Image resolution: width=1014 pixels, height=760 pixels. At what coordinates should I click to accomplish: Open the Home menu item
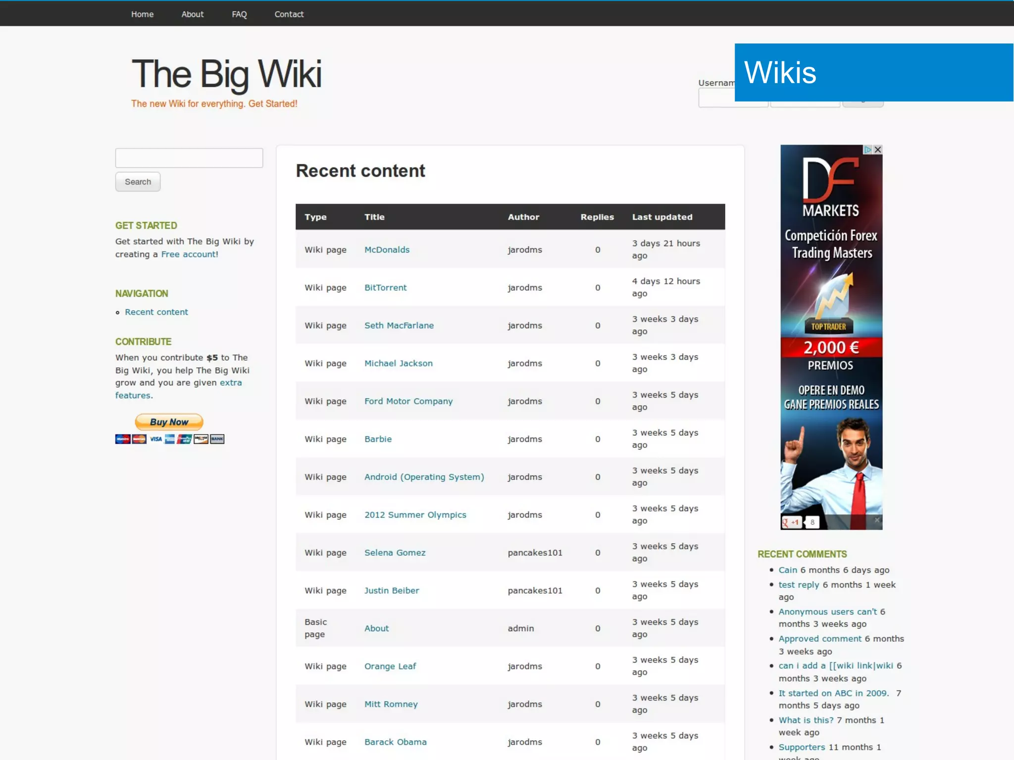point(142,14)
